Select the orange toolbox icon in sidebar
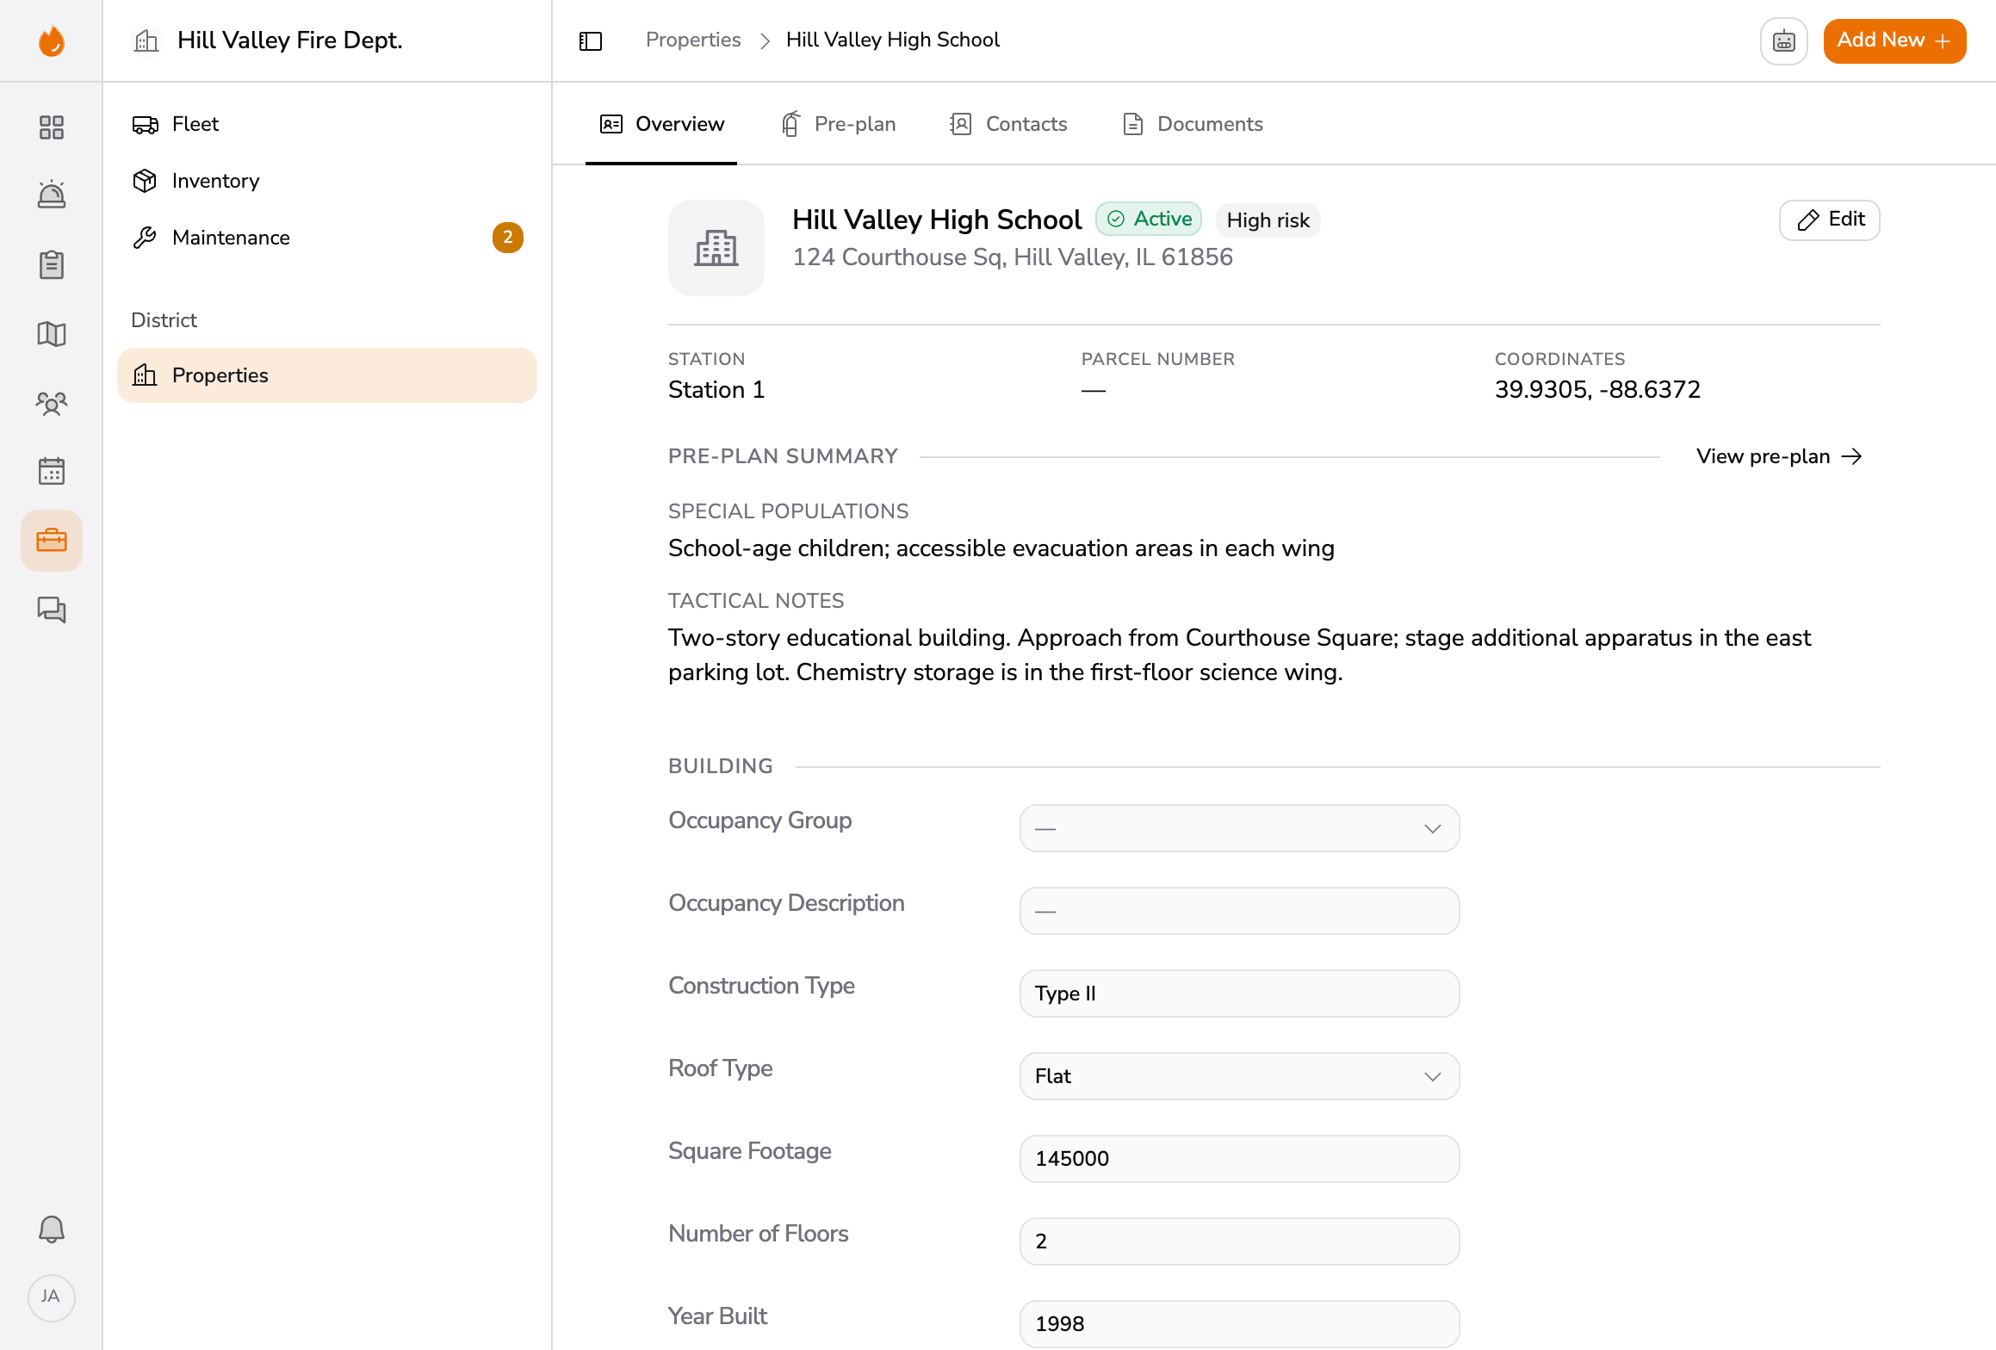The width and height of the screenshot is (1996, 1350). coord(52,541)
